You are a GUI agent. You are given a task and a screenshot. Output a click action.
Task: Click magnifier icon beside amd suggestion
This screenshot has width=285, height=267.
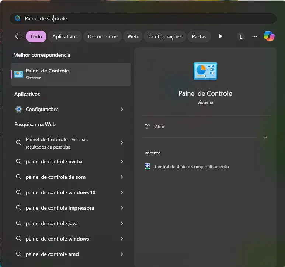pyautogui.click(x=19, y=254)
